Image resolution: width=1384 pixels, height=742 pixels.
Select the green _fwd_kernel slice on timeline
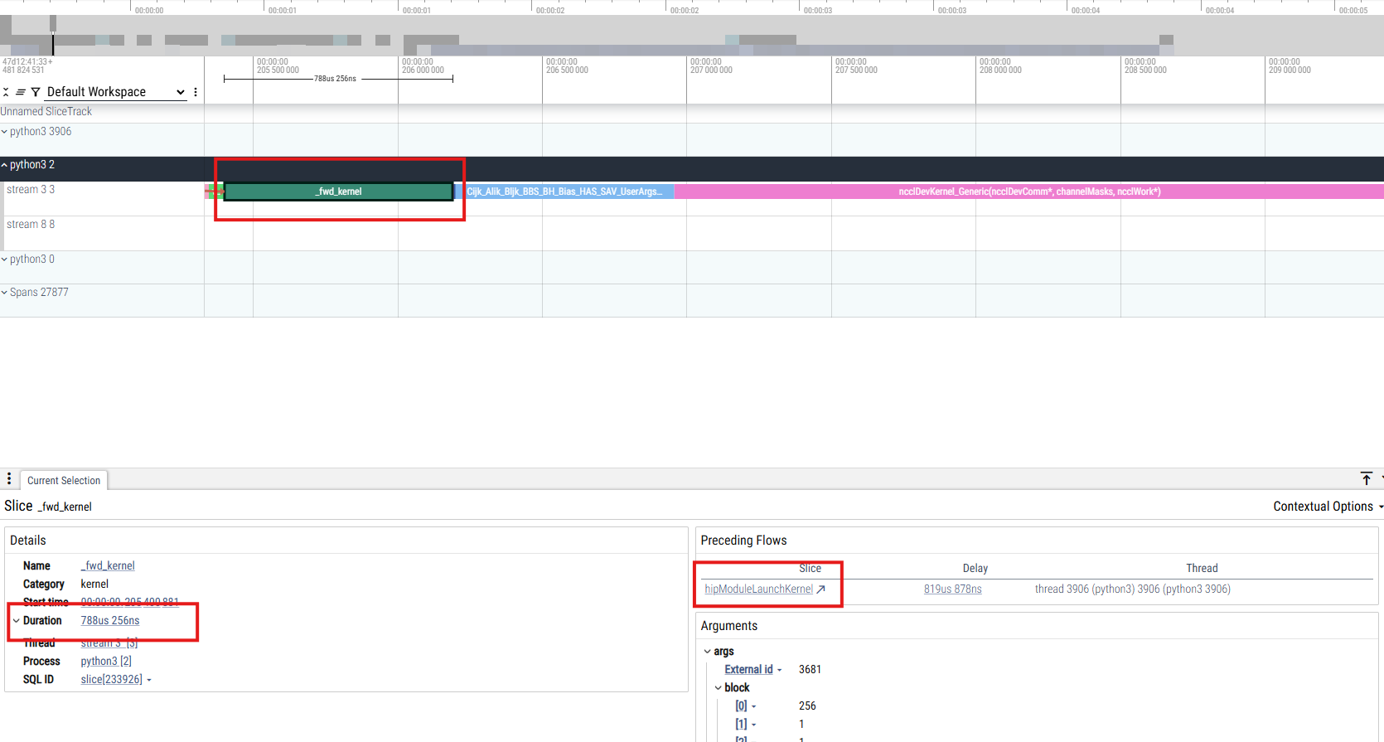[338, 192]
